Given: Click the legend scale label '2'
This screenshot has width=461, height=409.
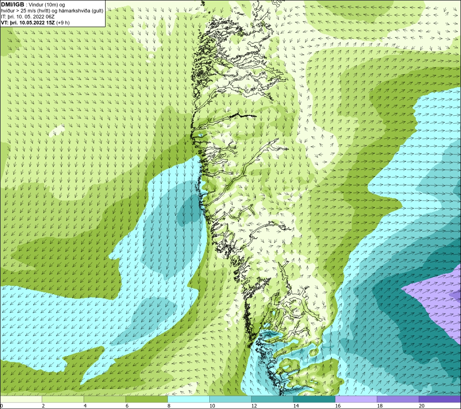Looking at the screenshot, I should (43, 406).
